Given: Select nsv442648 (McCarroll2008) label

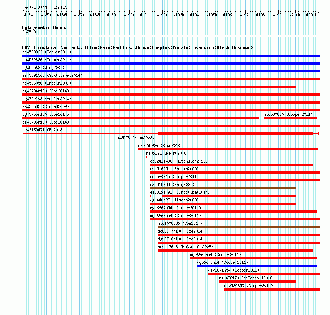Looking at the screenshot, I should [185, 247].
